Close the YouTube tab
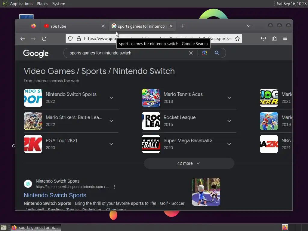 [103, 26]
